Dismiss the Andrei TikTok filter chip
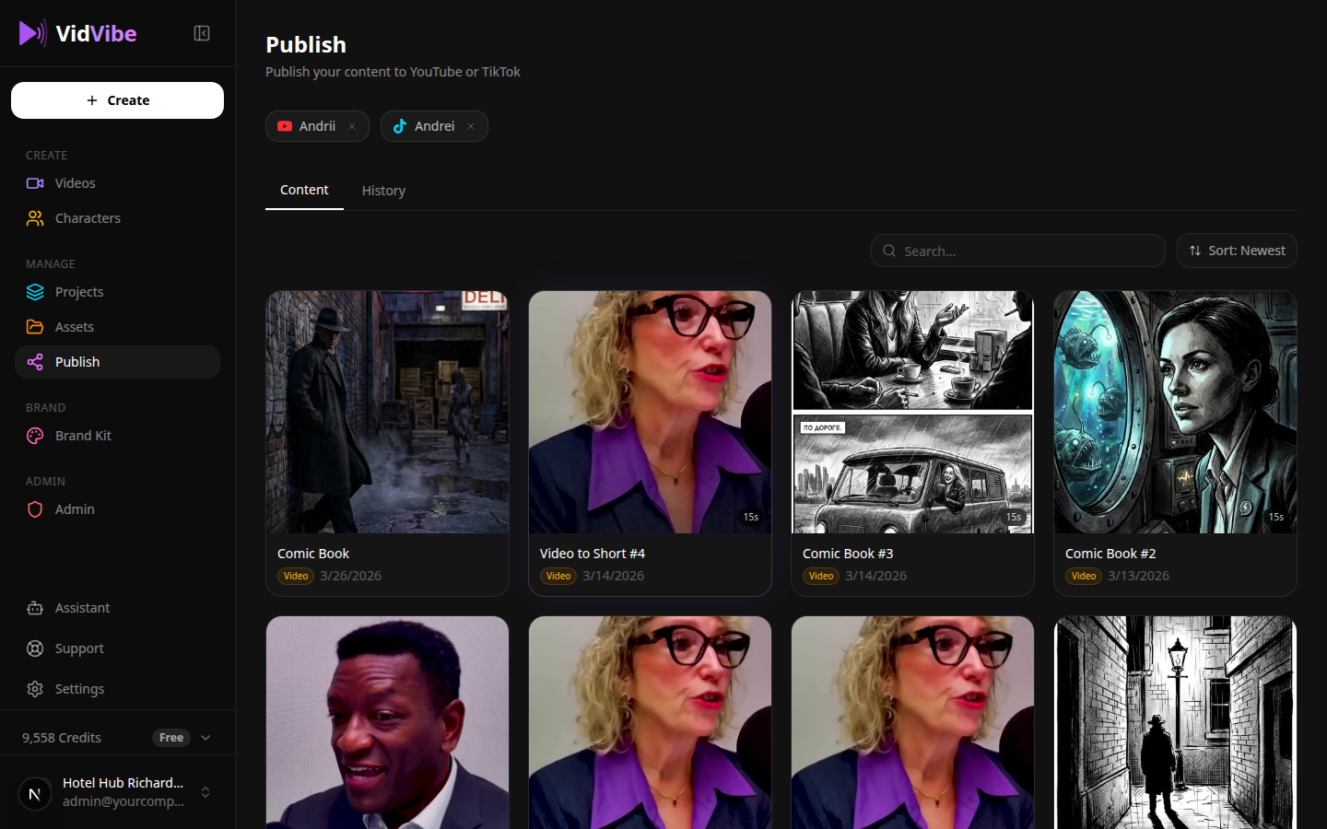The width and height of the screenshot is (1327, 829). pos(470,126)
